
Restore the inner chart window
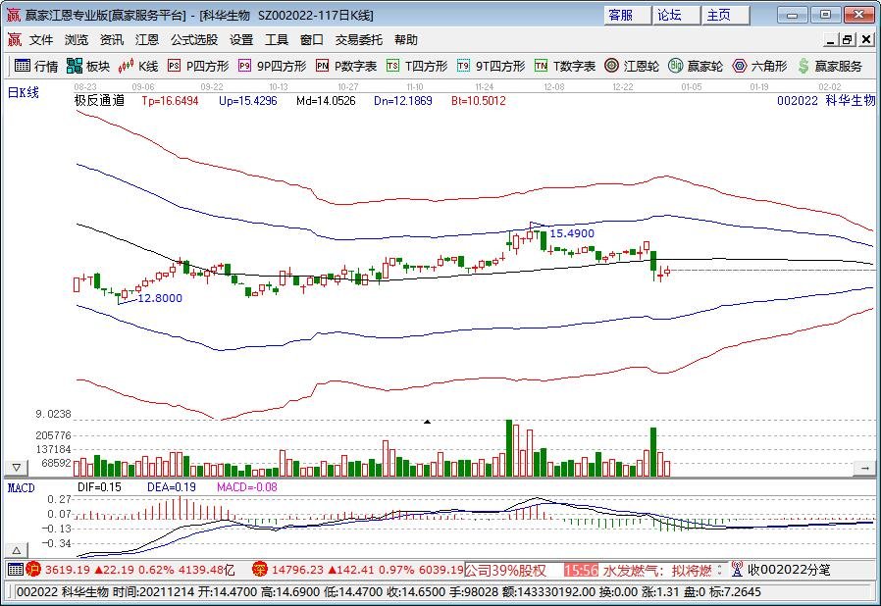[x=847, y=39]
